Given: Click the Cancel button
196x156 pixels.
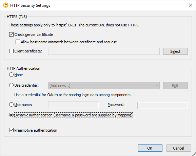Looking at the screenshot, I should pyautogui.click(x=179, y=148).
